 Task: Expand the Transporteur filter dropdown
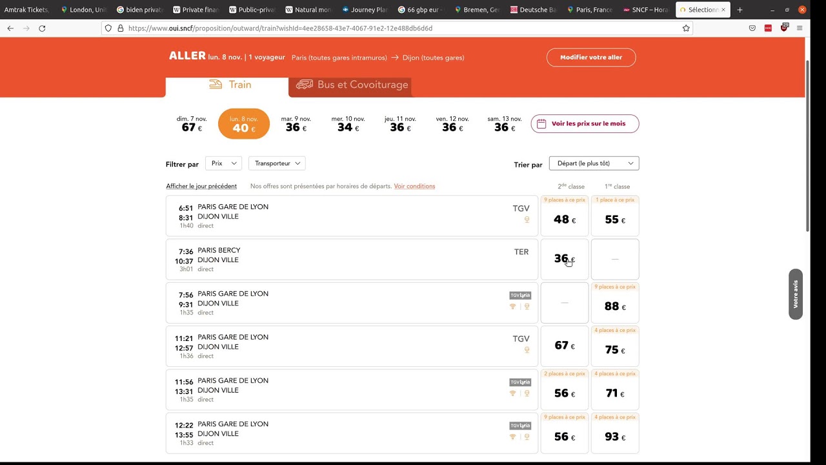point(277,163)
